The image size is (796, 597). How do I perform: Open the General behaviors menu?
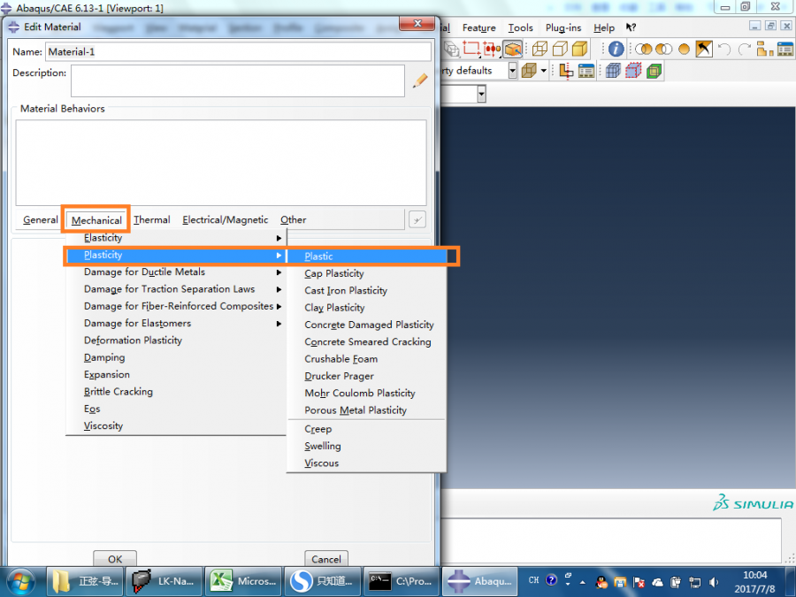pos(40,220)
